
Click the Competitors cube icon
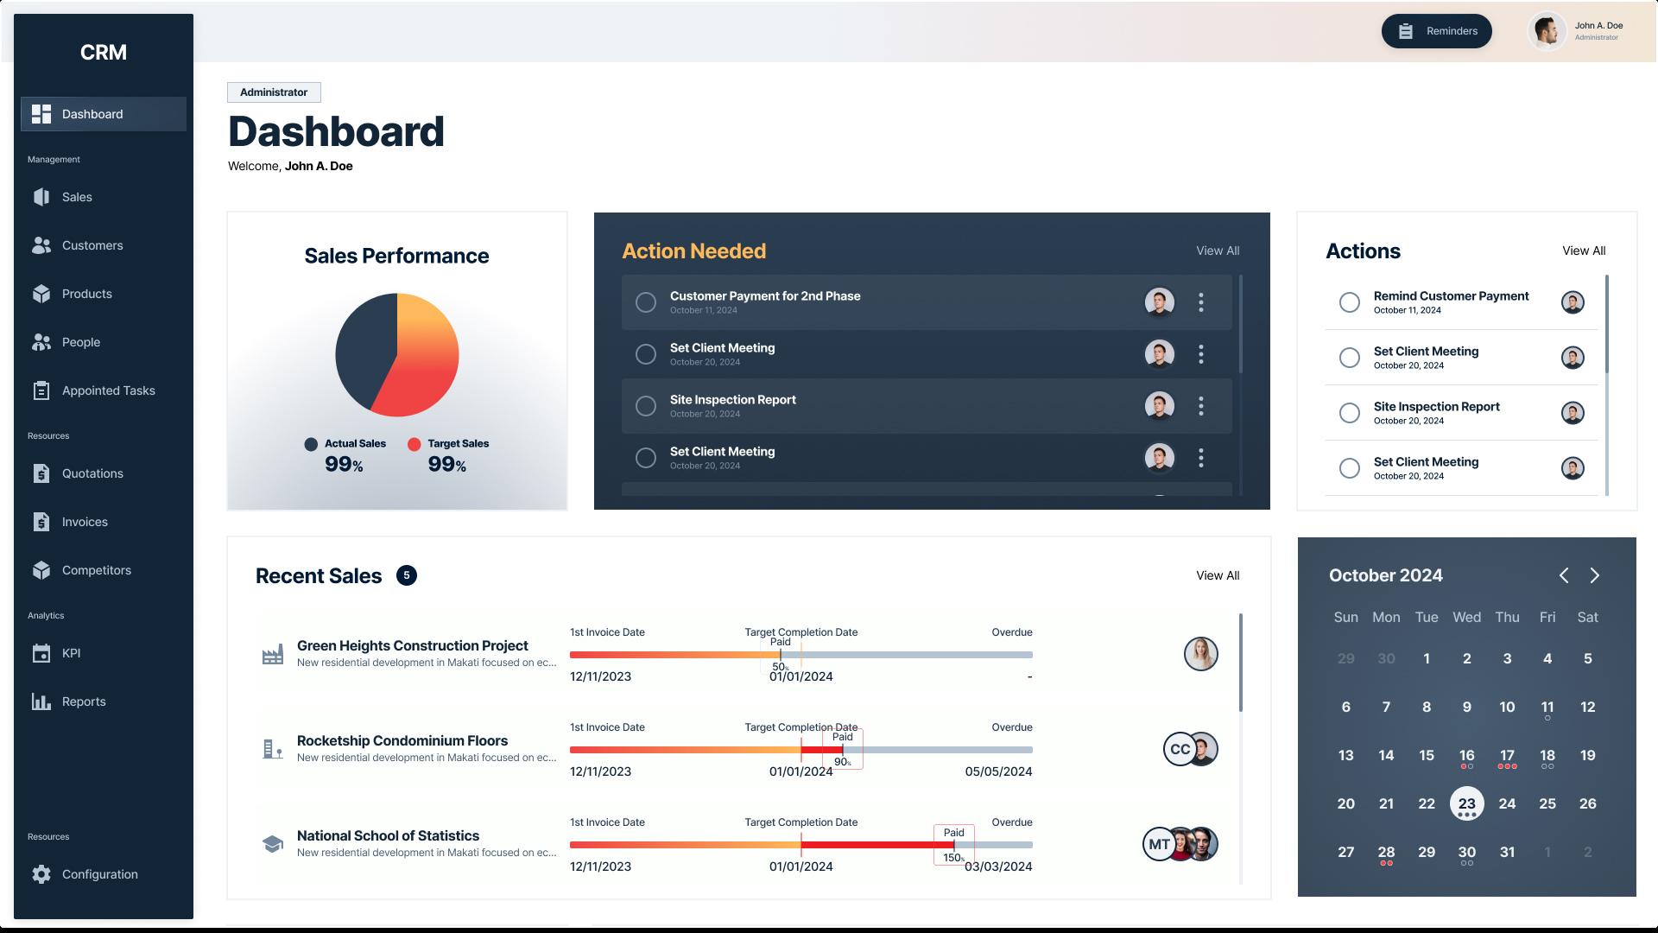click(x=41, y=570)
